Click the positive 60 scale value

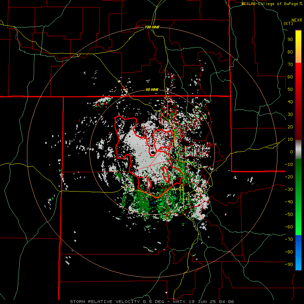(290, 77)
